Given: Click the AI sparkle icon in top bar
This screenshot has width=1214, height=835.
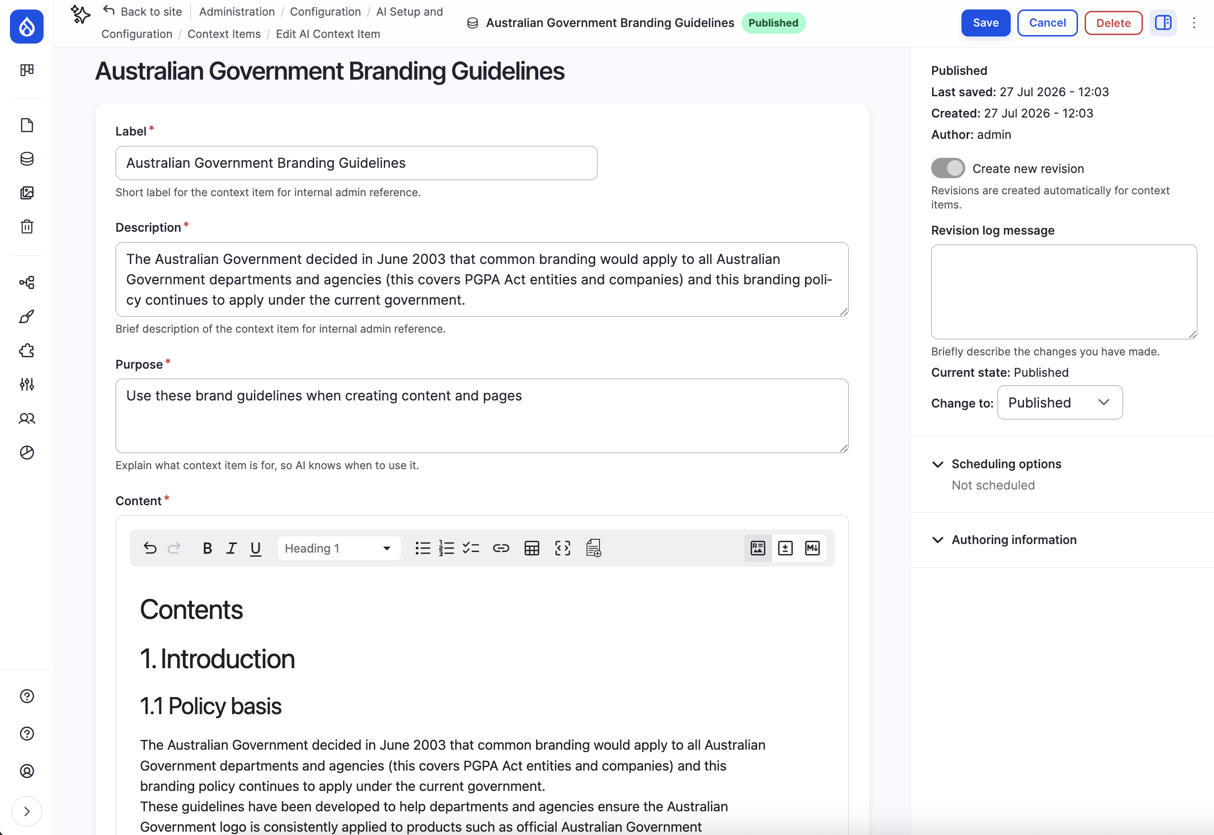Looking at the screenshot, I should [80, 14].
